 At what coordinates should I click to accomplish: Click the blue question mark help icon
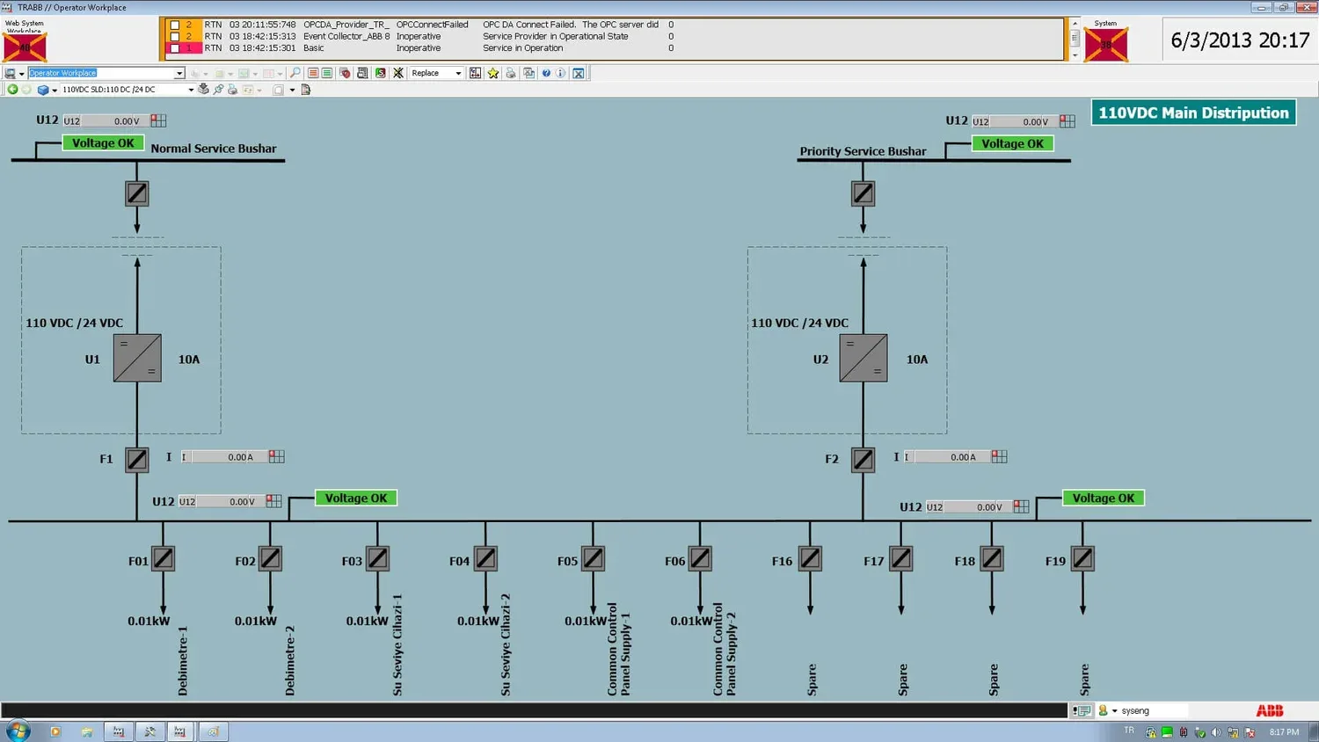(546, 73)
